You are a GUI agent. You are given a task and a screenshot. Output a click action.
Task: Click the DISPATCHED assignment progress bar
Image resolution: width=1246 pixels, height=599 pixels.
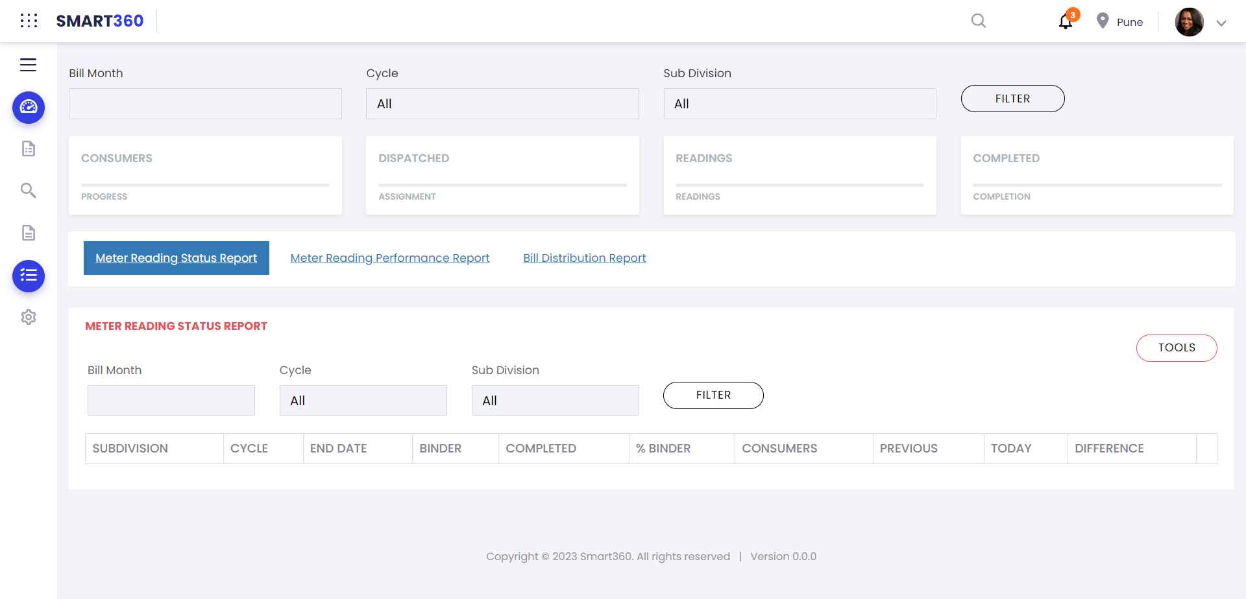pos(502,185)
